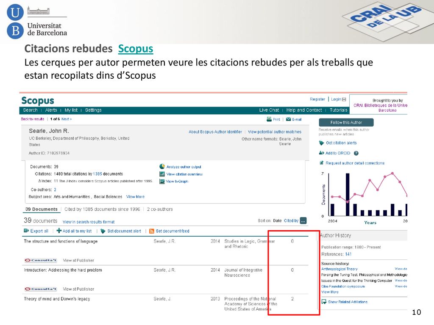Expand subject areas with View More

(135, 197)
